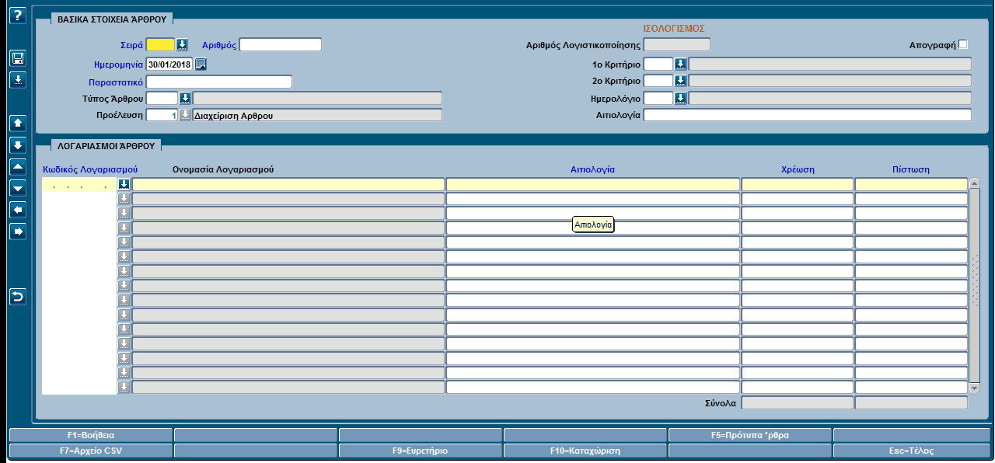Click the Χρέωση column header

click(798, 169)
